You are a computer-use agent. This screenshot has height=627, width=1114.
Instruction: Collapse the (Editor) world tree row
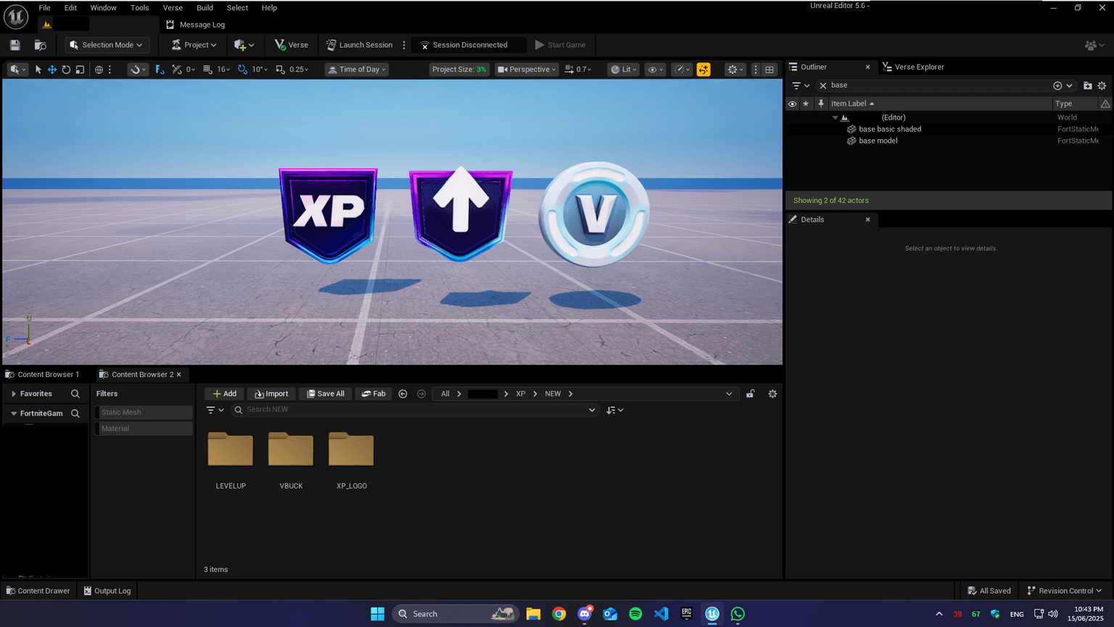tap(835, 117)
